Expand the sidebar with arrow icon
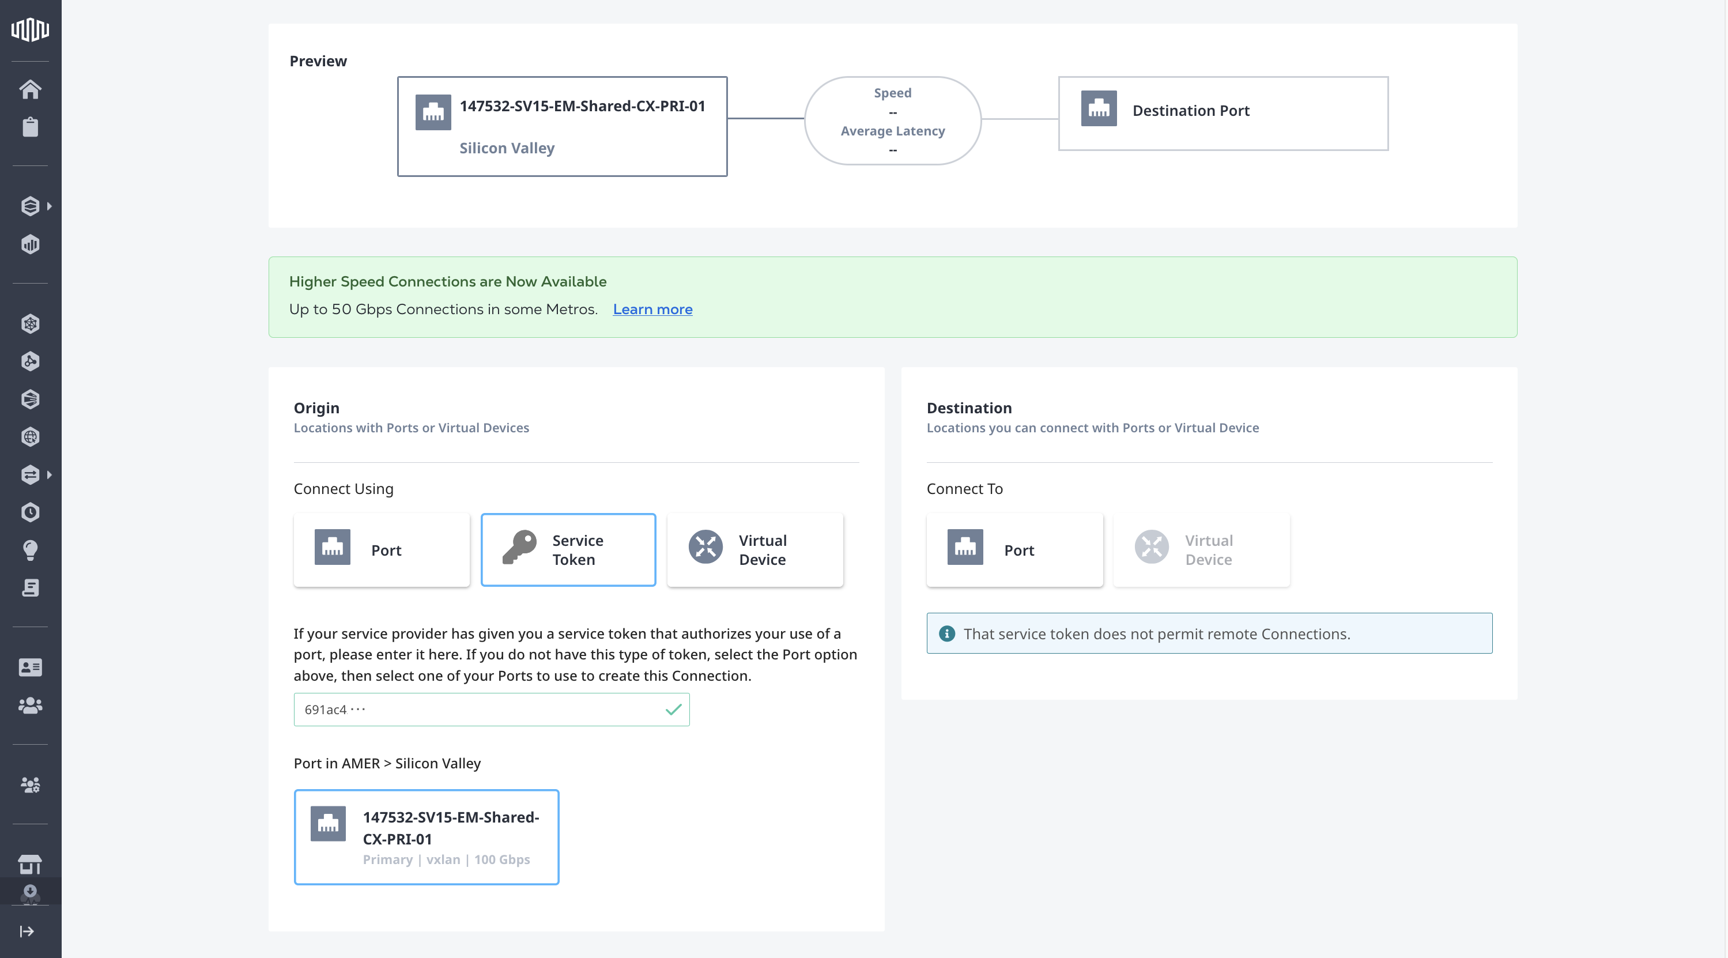 pos(27,931)
